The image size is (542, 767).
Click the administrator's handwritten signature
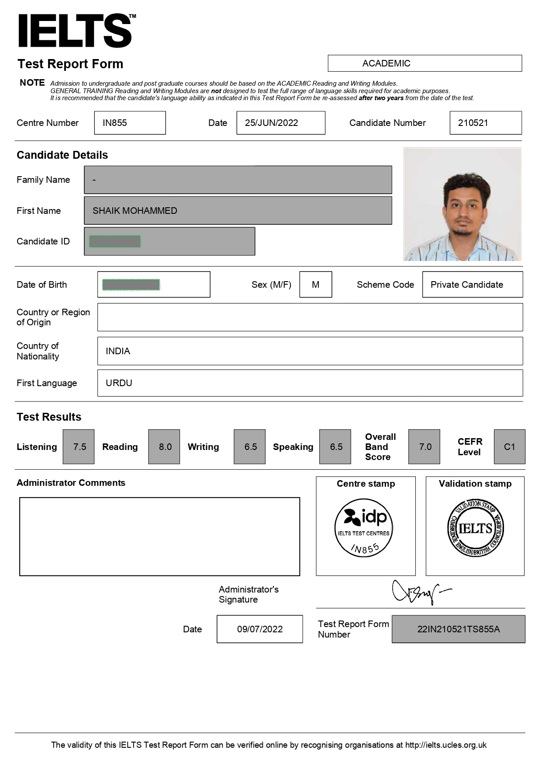pos(420,592)
